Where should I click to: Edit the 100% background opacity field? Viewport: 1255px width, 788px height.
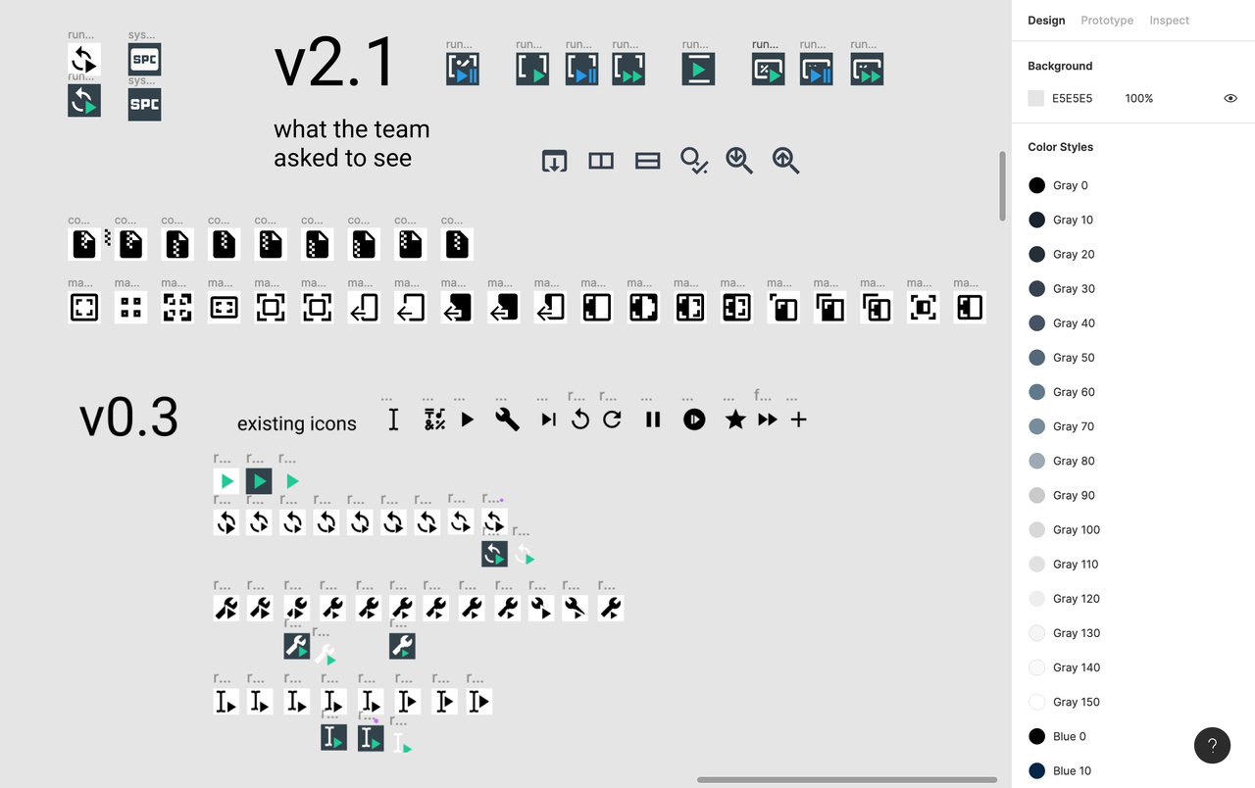click(x=1139, y=98)
